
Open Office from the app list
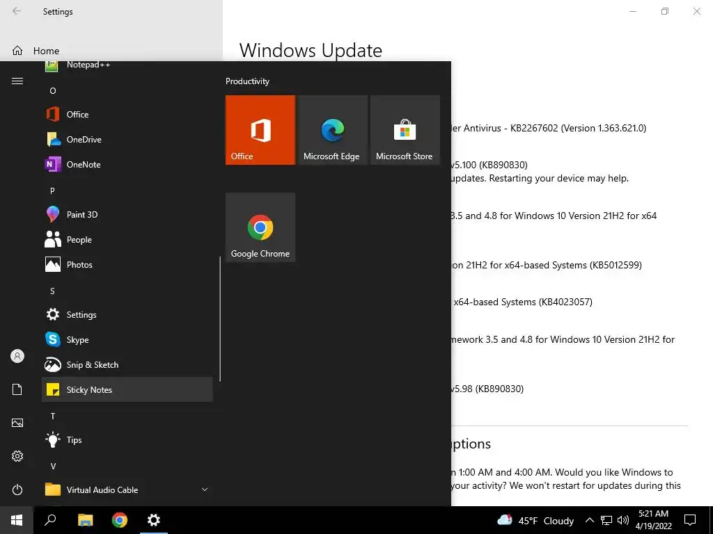pos(127,115)
